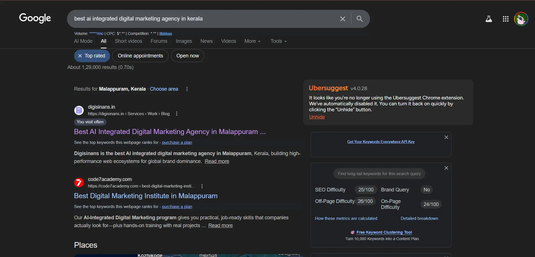Open the Google apps grid
Viewport: 535px width, 257px height.
(505, 19)
